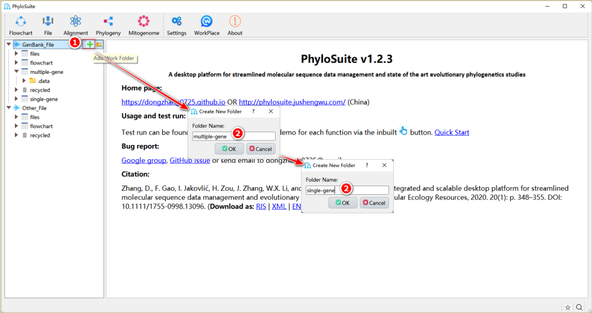Maximize the PhyloSuite window
This screenshot has height=313, width=592.
tap(565, 6)
